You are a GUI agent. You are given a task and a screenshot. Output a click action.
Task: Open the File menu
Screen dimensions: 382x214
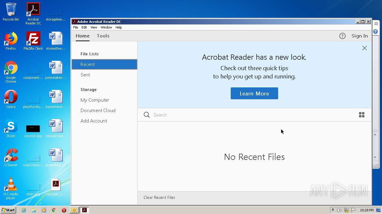76,27
